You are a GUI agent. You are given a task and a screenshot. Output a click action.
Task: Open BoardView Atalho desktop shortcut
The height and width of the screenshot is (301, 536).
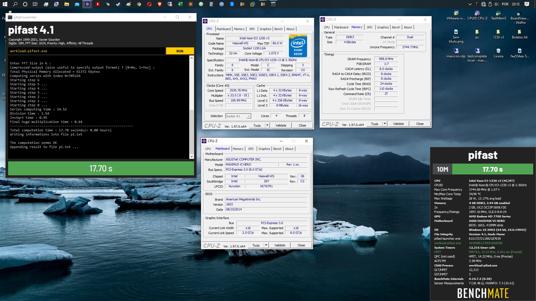point(520,18)
